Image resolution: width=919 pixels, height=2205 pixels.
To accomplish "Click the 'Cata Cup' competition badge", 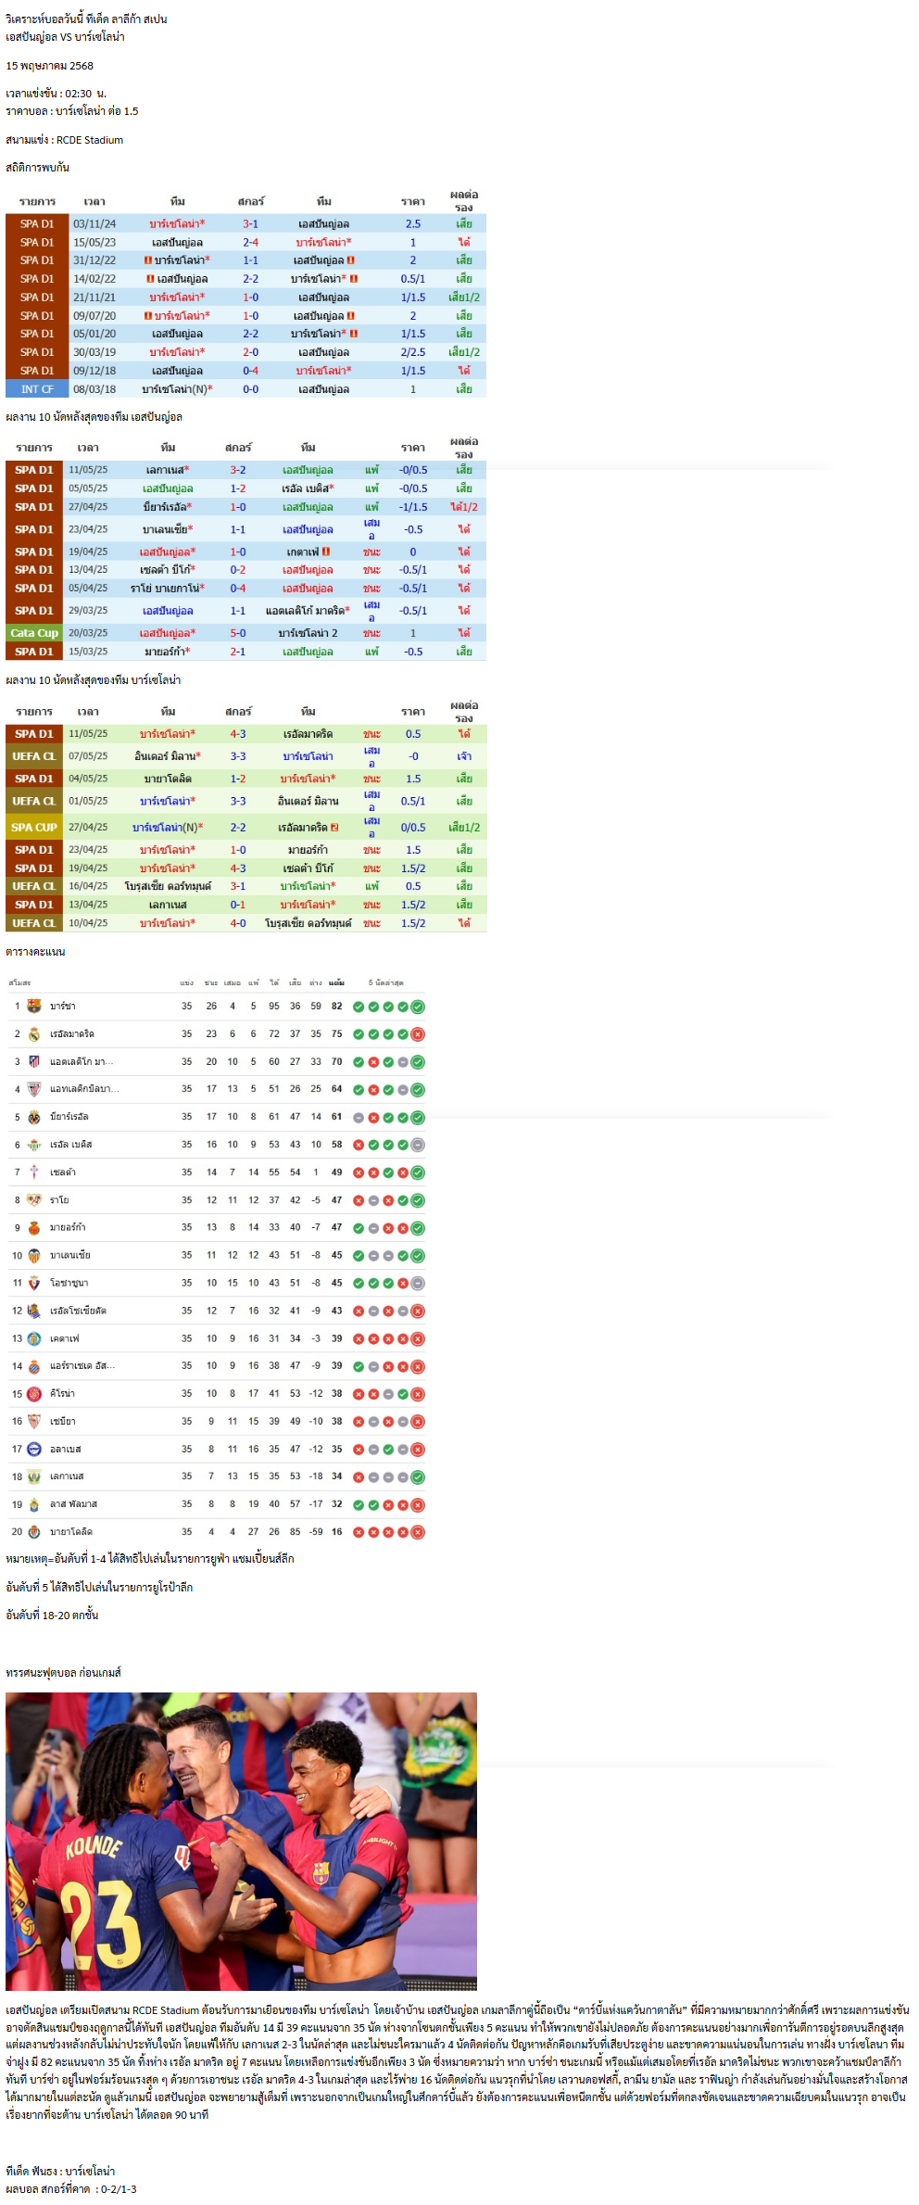I will [34, 633].
